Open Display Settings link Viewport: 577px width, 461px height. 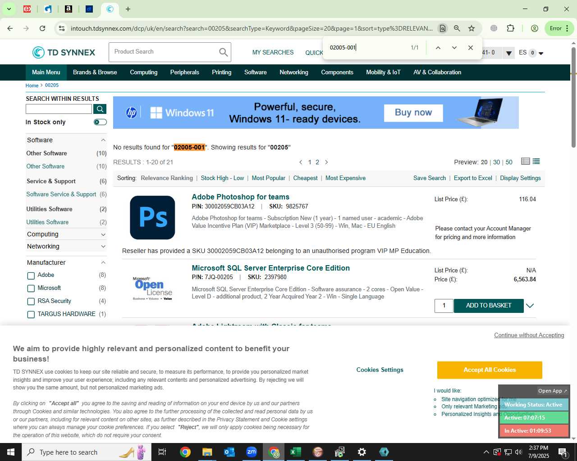(x=520, y=178)
